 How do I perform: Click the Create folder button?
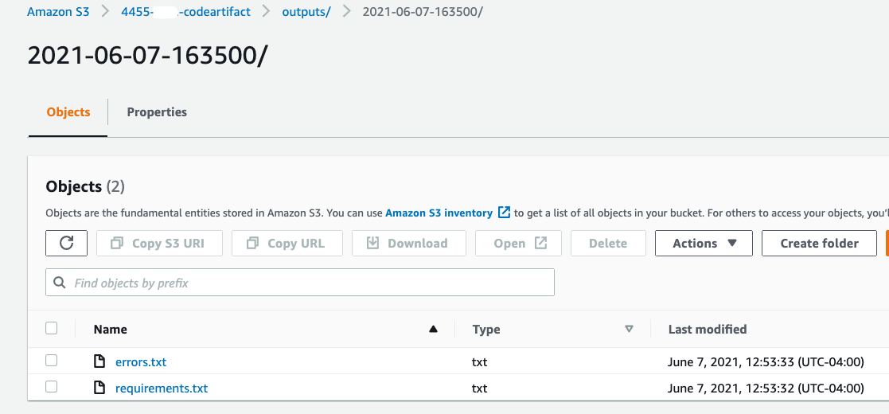819,244
